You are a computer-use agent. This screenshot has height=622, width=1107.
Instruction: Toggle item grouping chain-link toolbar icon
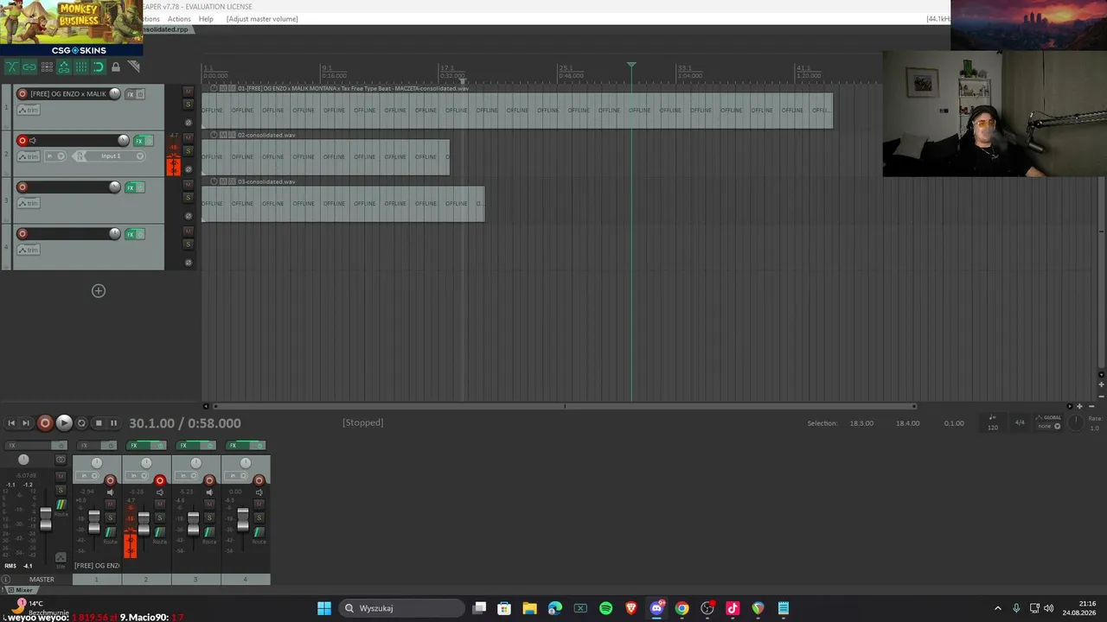click(x=29, y=67)
